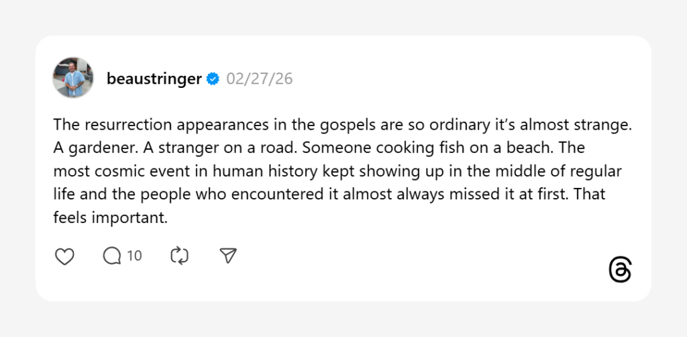Repost this thread using the repost arrows
The image size is (687, 337).
click(x=180, y=256)
